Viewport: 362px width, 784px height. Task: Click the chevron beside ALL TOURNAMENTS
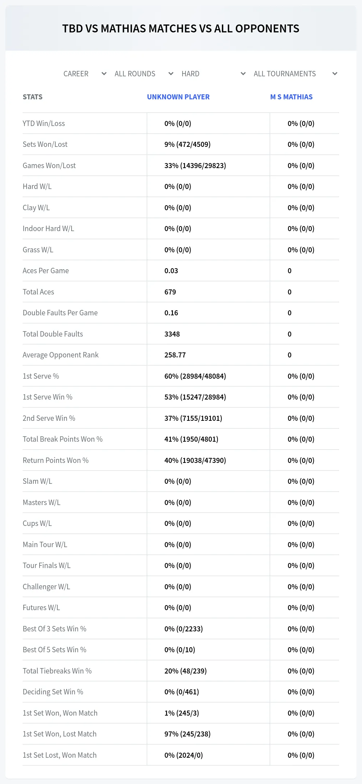click(335, 74)
